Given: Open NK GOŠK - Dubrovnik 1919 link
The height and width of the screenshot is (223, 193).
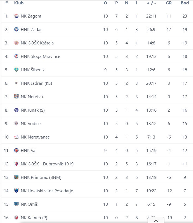Looking at the screenshot, I should [x=47, y=164].
